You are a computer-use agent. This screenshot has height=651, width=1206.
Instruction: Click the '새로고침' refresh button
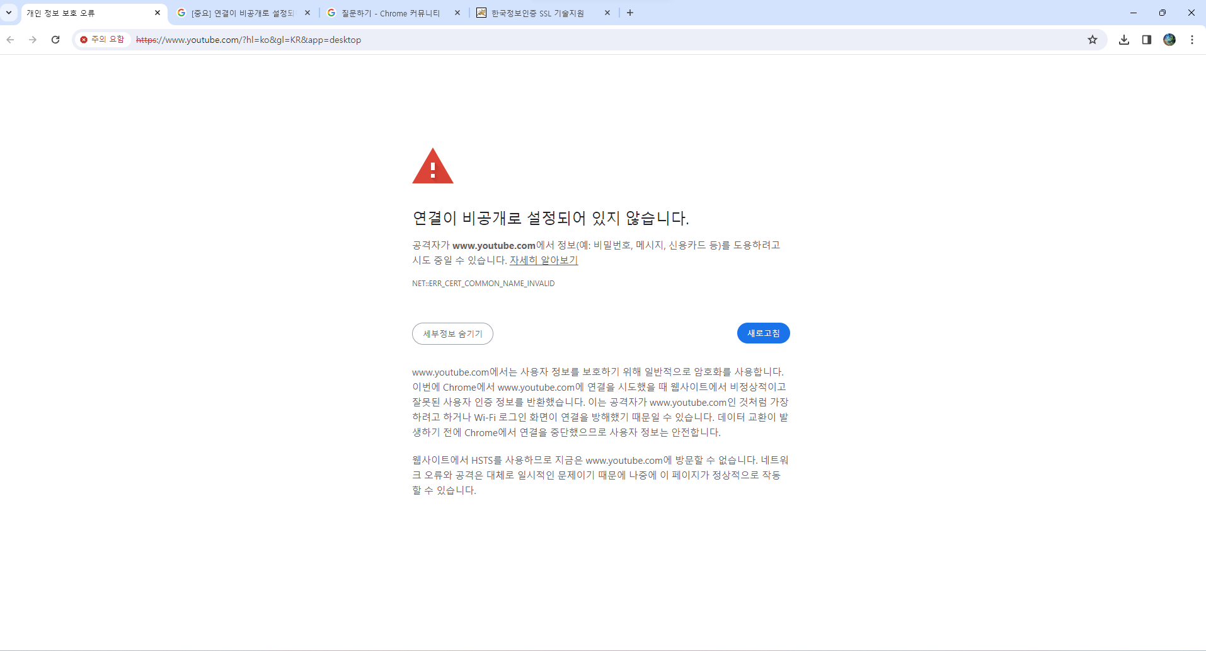point(762,333)
